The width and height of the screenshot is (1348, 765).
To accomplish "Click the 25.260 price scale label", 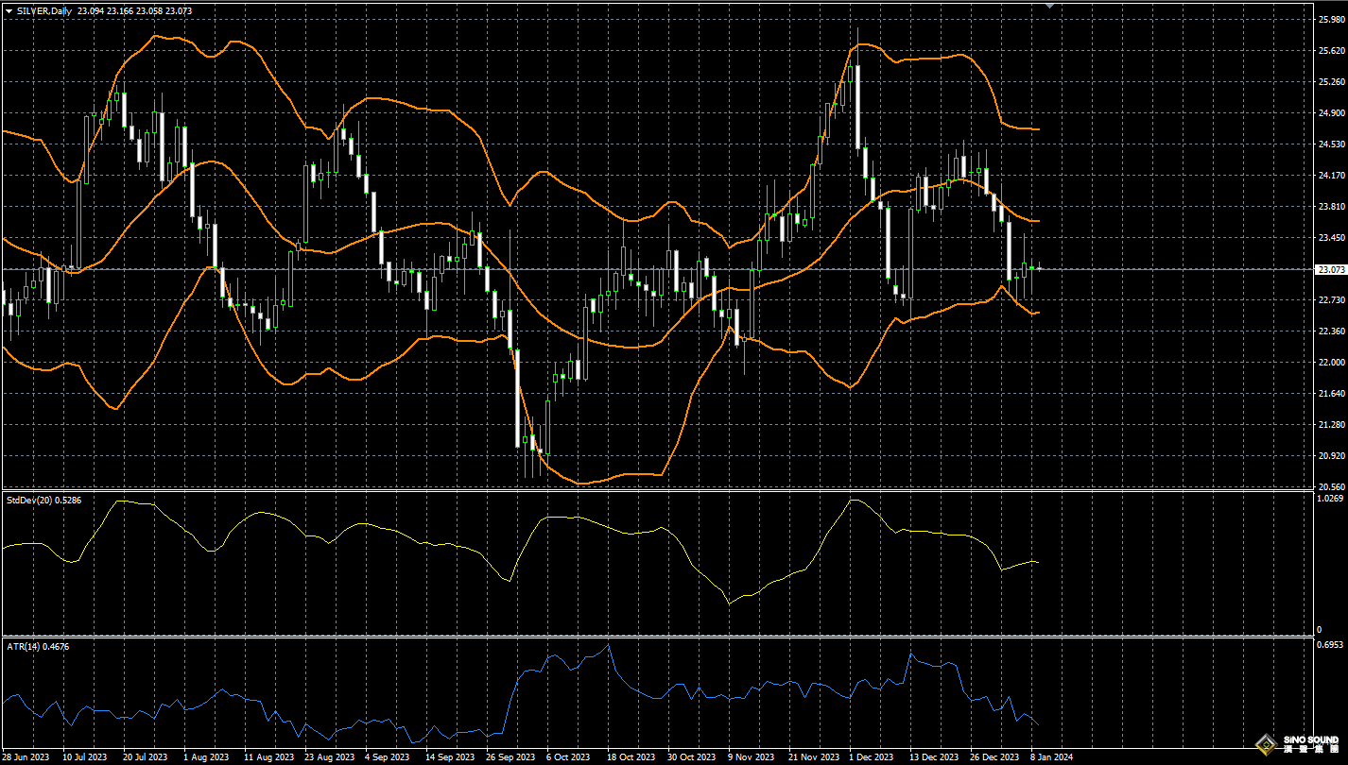I will click(x=1330, y=82).
